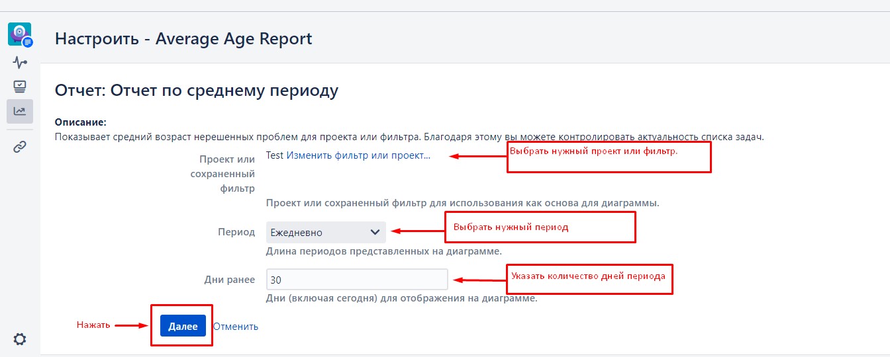Image resolution: width=890 pixels, height=357 pixels.
Task: Click hint text Длина периодов представленных на диаграмме
Action: pyautogui.click(x=384, y=252)
